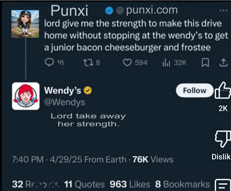Click the @punxi.com handle
This screenshot has width=231, height=191.
(147, 10)
